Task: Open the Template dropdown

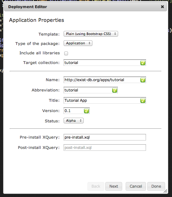Action: click(91, 34)
